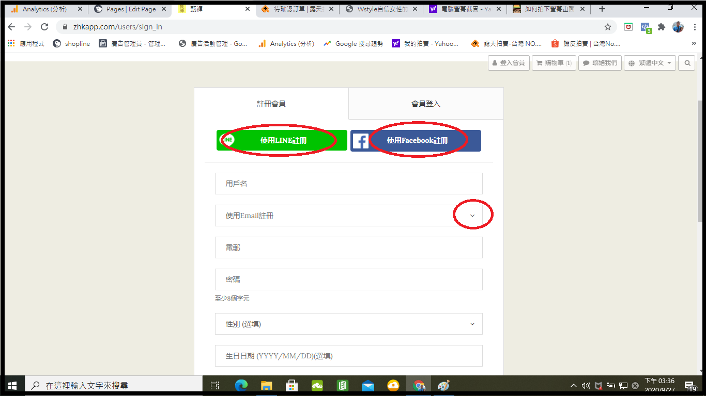Open File Explorer from the taskbar
Screen dimensions: 706x396
[x=266, y=385]
